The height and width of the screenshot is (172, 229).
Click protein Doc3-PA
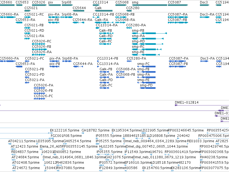coord(204,61)
